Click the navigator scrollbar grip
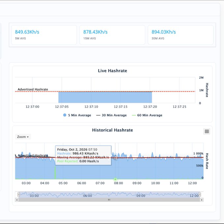Viewport: 224px width, 224px height. (109, 200)
